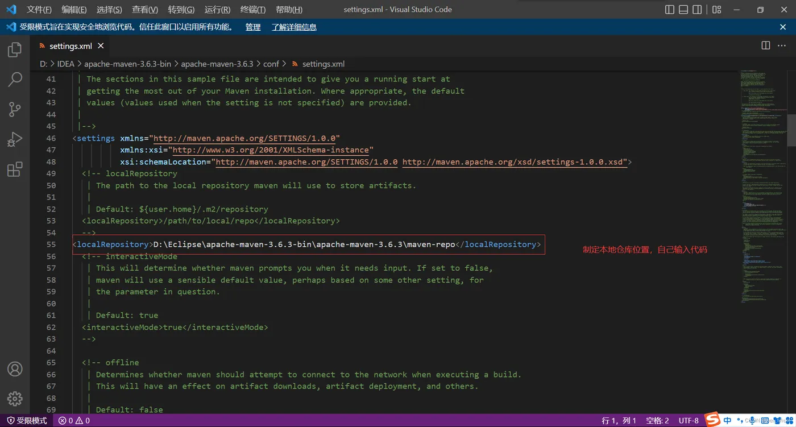Open the Search view in activity bar
This screenshot has width=796, height=427.
[15, 79]
